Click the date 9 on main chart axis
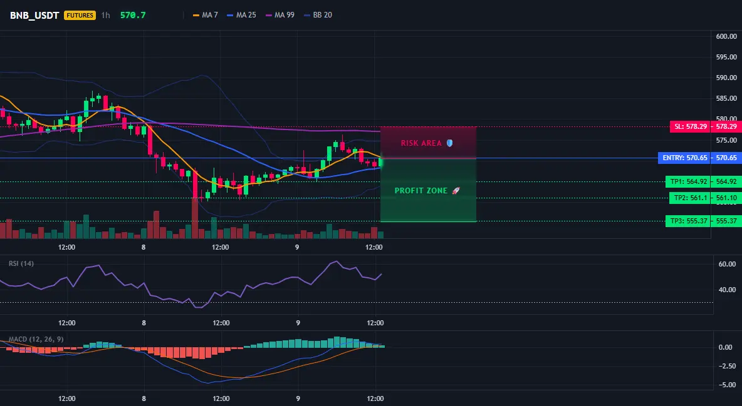This screenshot has width=742, height=406. point(297,247)
